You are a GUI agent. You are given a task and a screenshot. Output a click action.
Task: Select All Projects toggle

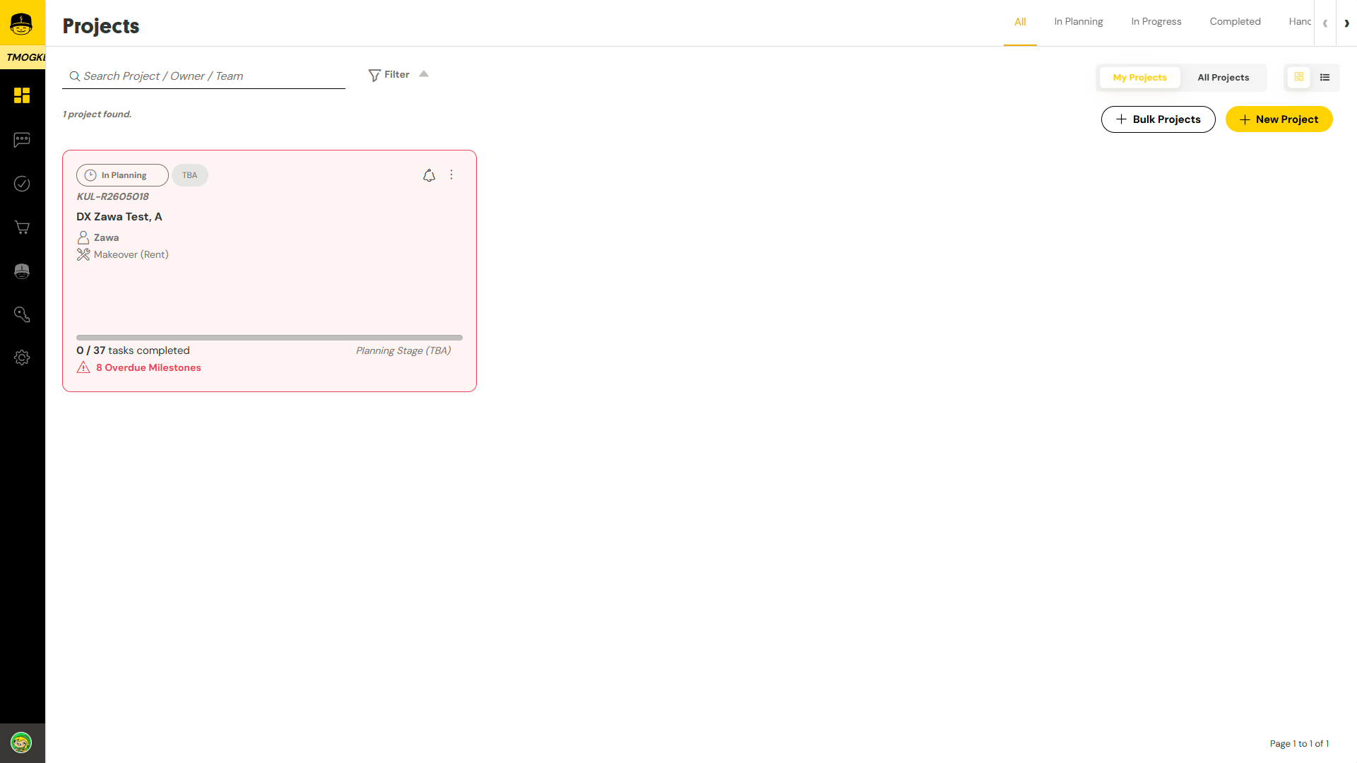click(x=1223, y=78)
